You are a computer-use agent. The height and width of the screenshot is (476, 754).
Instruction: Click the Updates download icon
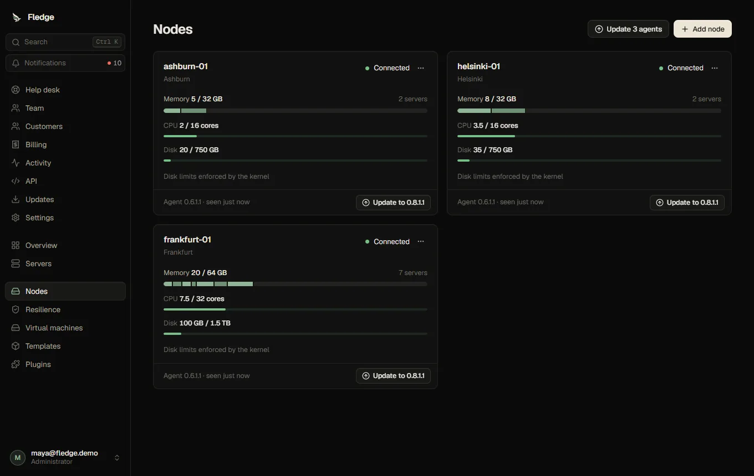[16, 199]
